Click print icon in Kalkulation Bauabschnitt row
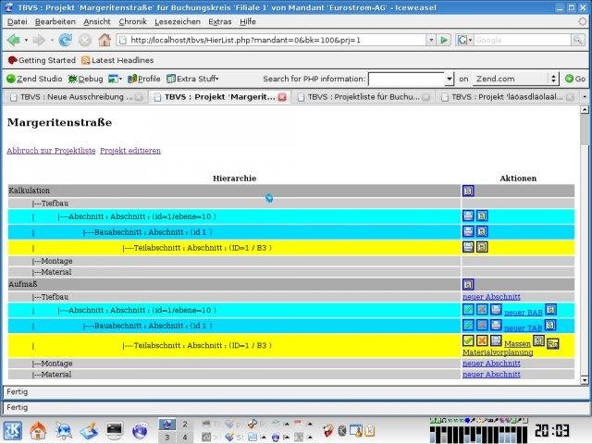Viewport: 592px width, 444px height. (x=468, y=231)
